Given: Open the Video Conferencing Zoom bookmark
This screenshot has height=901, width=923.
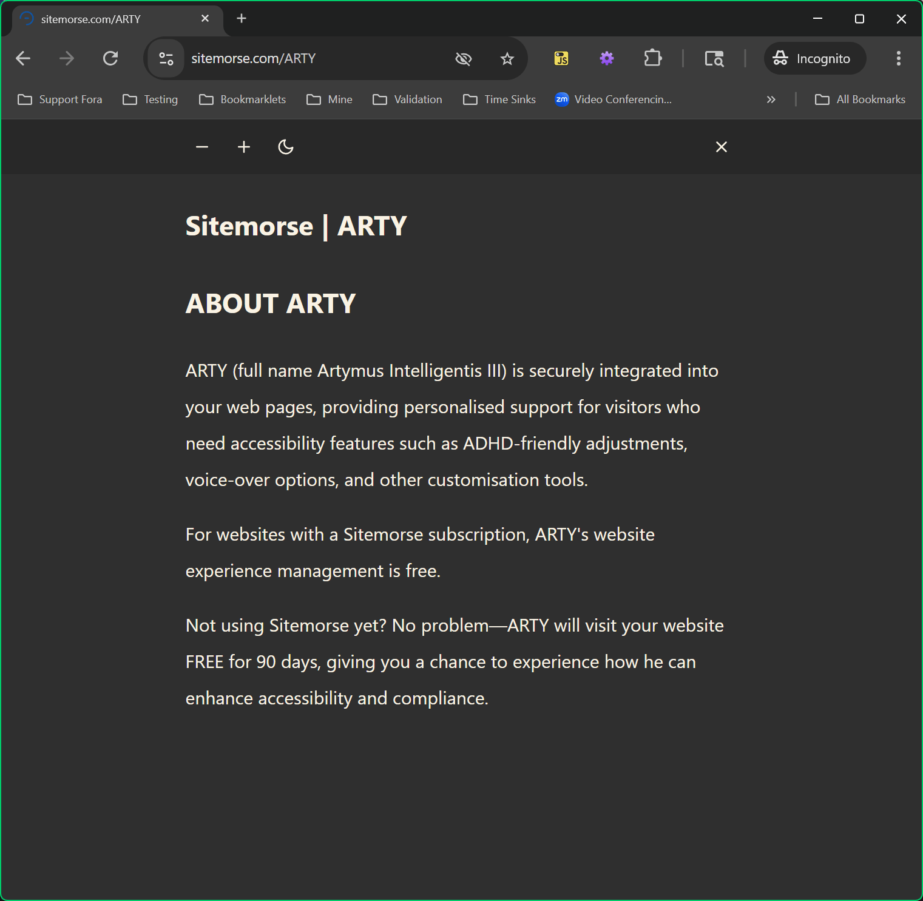Looking at the screenshot, I should 614,100.
